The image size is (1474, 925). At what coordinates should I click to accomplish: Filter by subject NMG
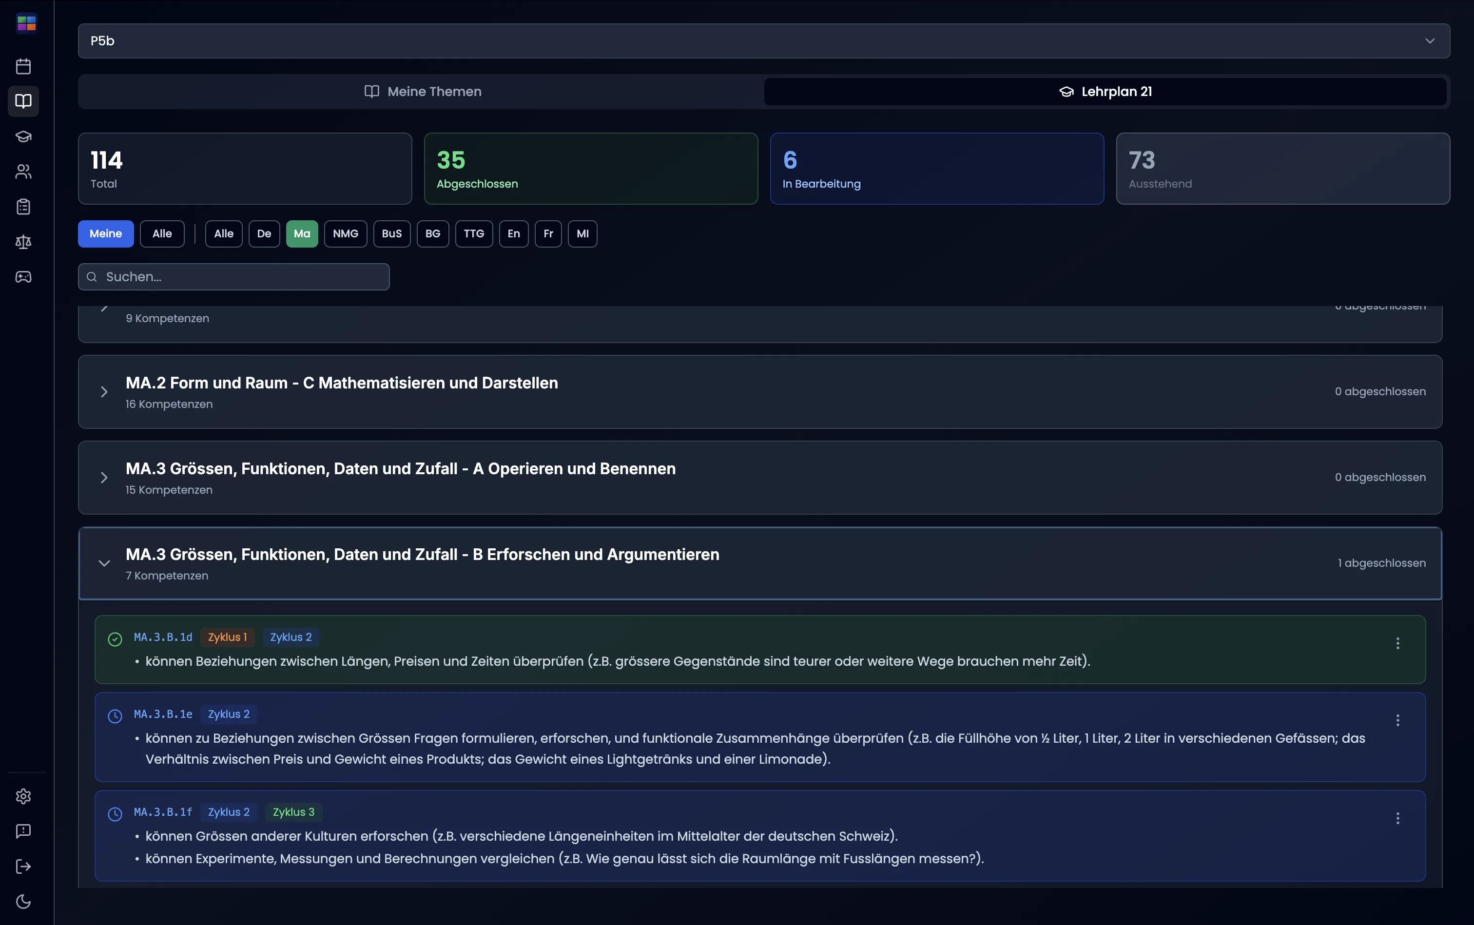346,234
